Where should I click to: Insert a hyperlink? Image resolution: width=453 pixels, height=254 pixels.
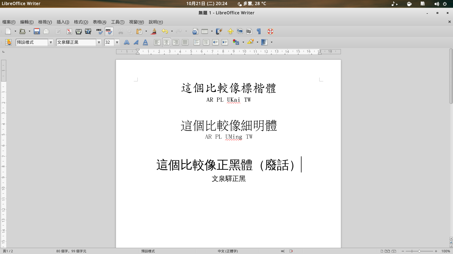coord(195,31)
